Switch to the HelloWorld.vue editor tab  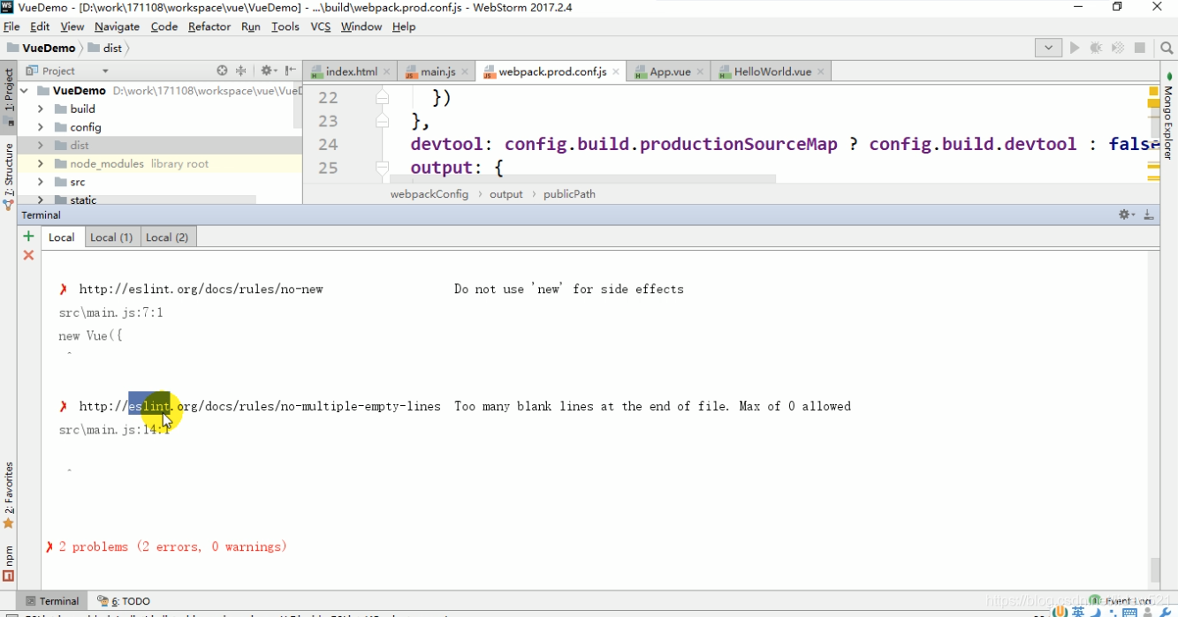point(771,71)
